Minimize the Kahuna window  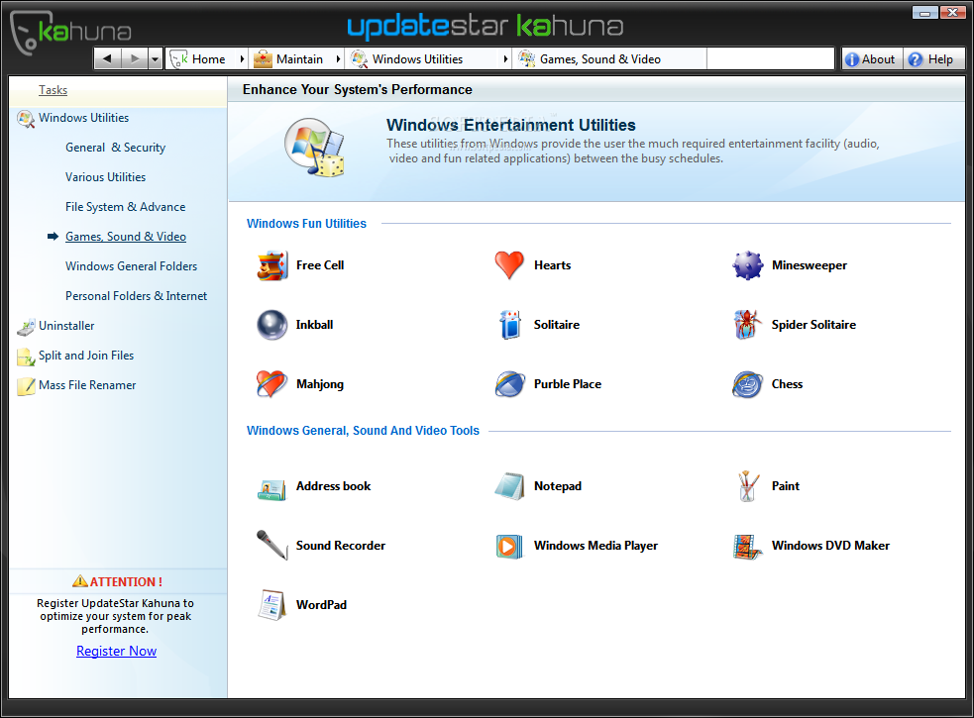[x=924, y=13]
